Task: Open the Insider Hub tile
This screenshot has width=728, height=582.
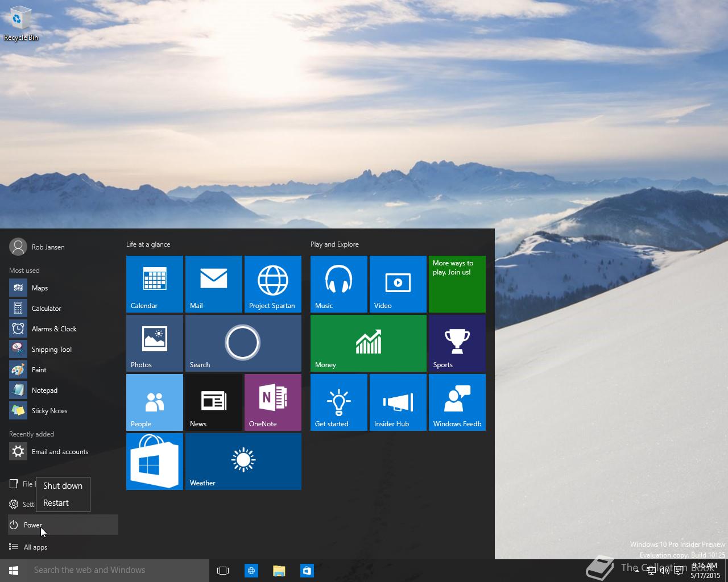Action: (x=398, y=402)
